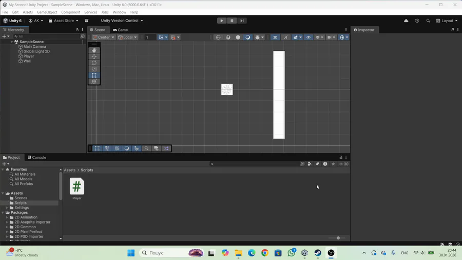This screenshot has height=260, width=462.
Task: Toggle scene lighting crescent icon
Action: 248,38
